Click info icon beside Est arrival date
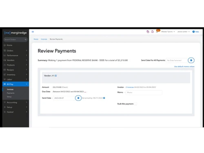Image resolution: width=204 pixels, height=153 pixels. (x=104, y=98)
